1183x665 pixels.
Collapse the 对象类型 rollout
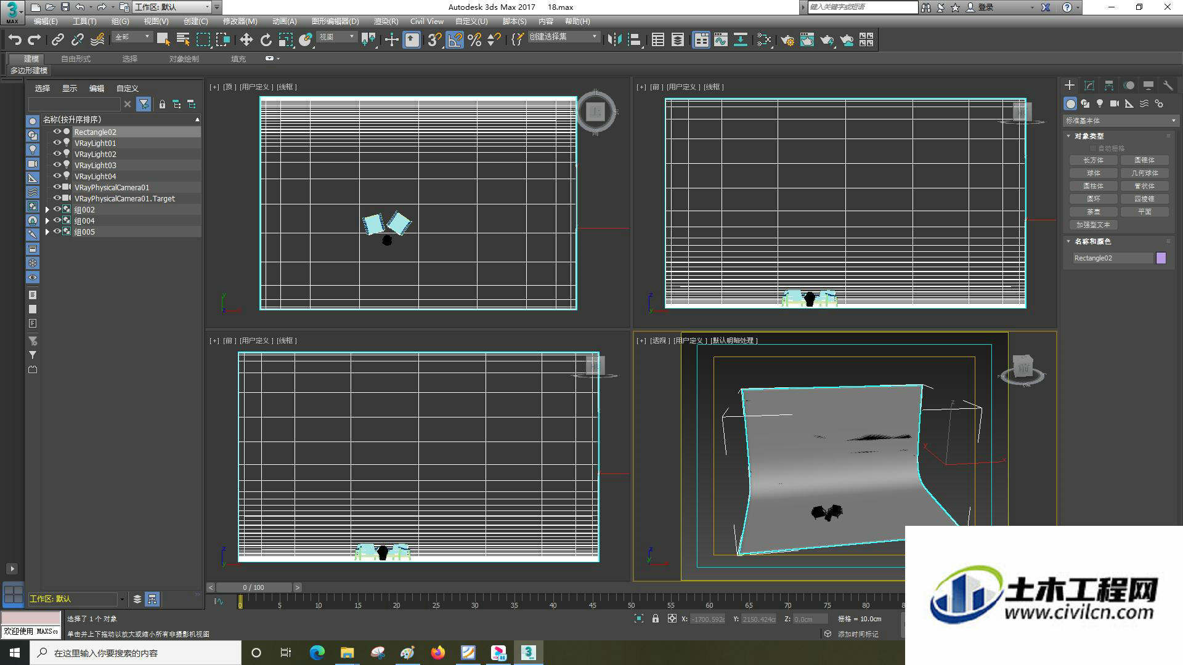click(1088, 136)
